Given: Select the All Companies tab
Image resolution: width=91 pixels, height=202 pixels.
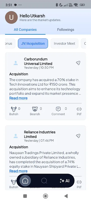Looking at the screenshot, I should click(25, 30).
